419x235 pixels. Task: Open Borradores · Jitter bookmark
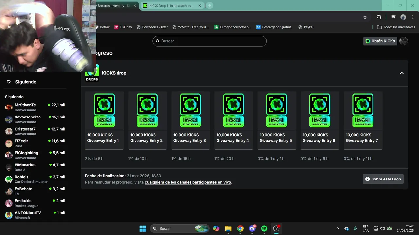152,27
